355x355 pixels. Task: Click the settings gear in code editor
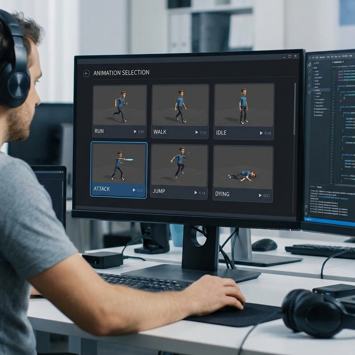[306, 213]
